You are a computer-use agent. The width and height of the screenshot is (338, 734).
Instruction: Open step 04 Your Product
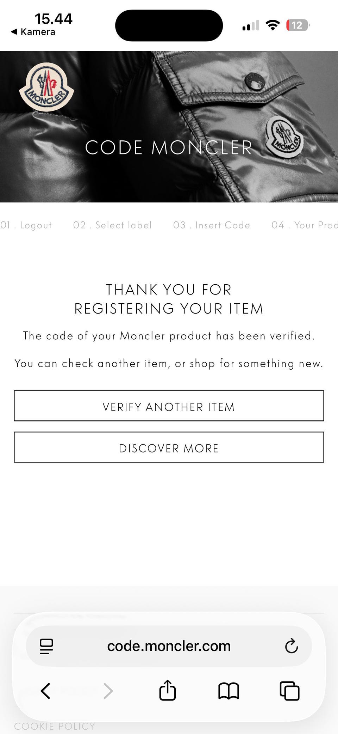305,225
